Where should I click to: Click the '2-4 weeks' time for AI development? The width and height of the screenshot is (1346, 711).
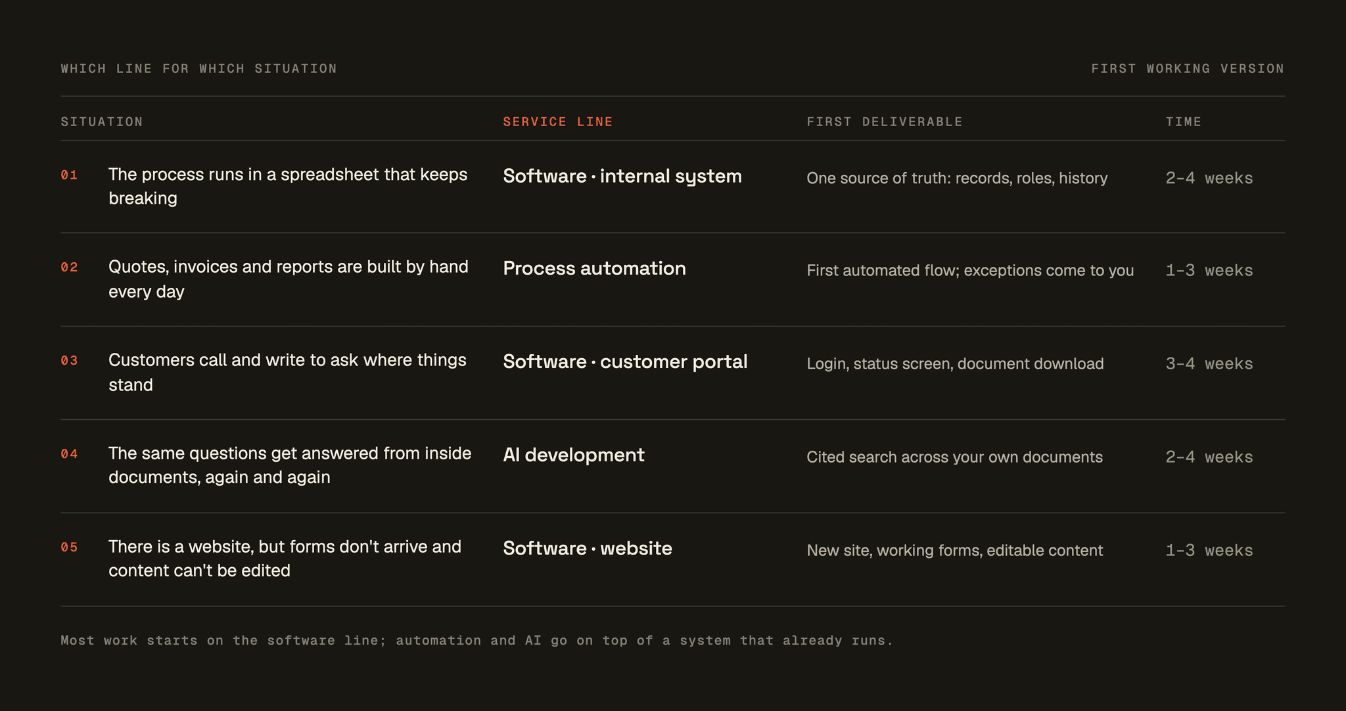click(1209, 457)
